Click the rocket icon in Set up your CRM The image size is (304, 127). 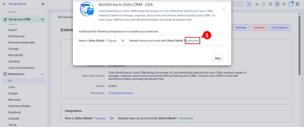(5, 19)
